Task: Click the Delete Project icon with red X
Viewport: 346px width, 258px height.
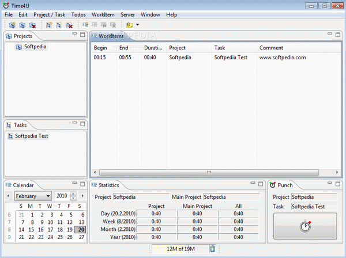Action: (x=32, y=25)
